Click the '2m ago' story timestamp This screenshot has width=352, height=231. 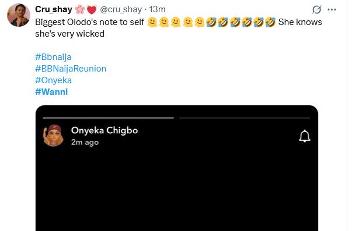pos(85,142)
